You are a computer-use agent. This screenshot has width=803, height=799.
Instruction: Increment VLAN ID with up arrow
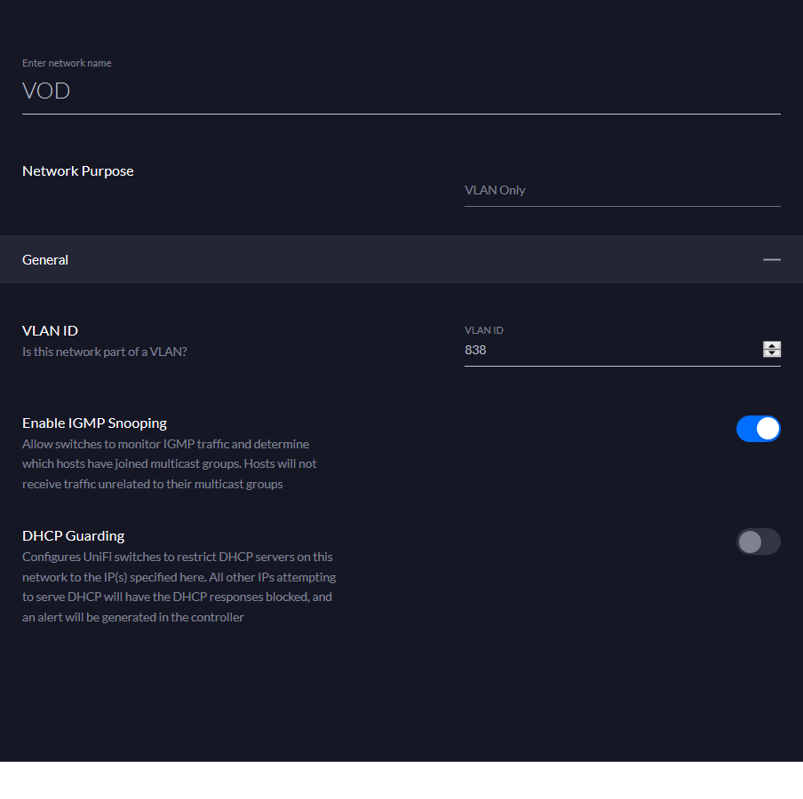tap(772, 345)
